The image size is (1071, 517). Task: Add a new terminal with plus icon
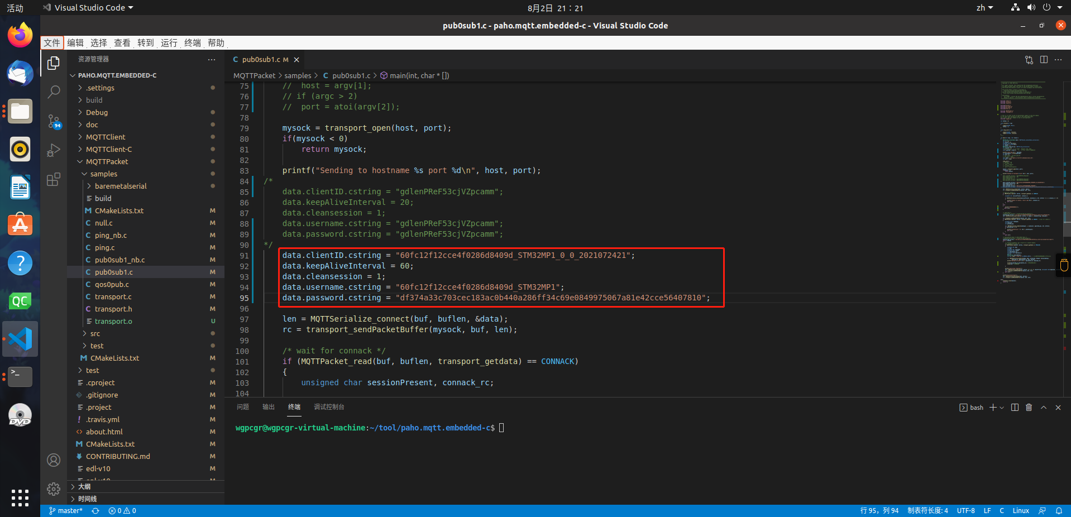[x=993, y=408]
